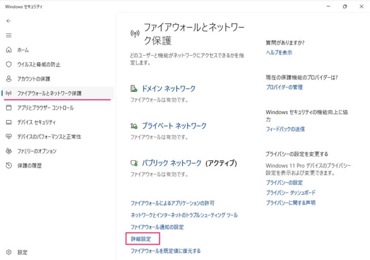Open the hamburger navigation menu icon

(9, 35)
